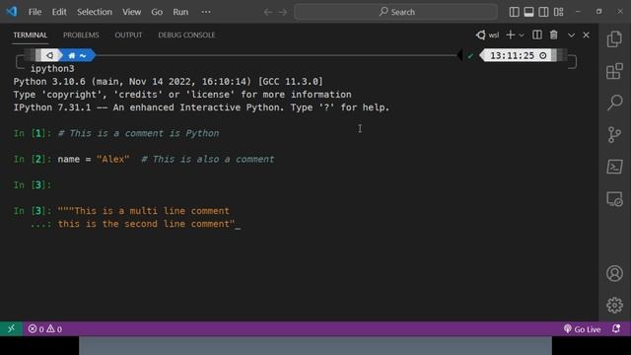Click the "This is a multi line comment" line
This screenshot has height=355, width=631.
pos(143,210)
